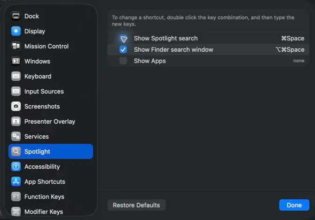315x220 pixels.
Task: Click the Restore Defaults button
Action: tap(136, 205)
